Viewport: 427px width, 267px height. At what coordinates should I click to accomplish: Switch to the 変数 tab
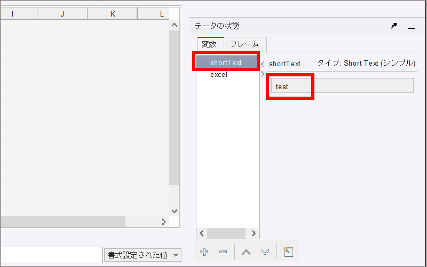click(x=210, y=44)
